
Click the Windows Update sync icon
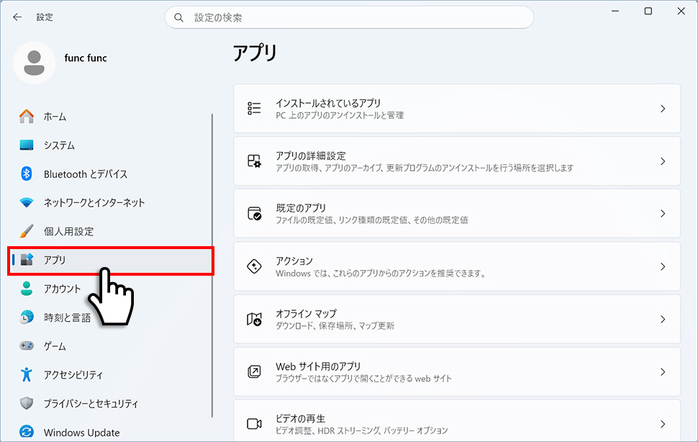[x=27, y=432]
